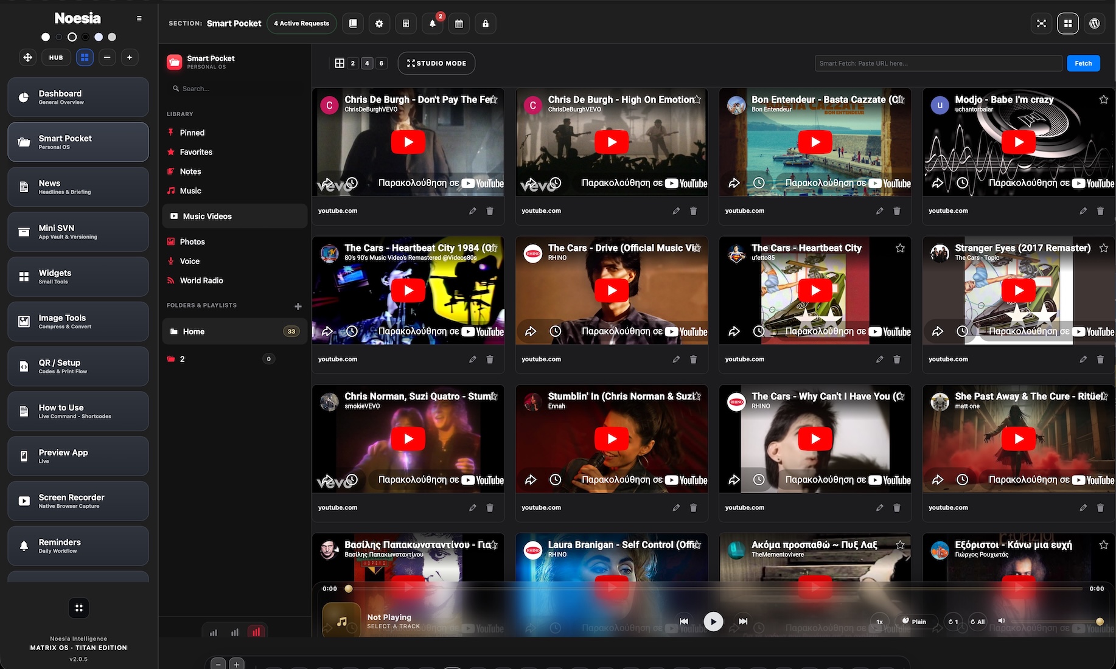Screen dimensions: 1116x669
Task: Toggle repeat All button in the player
Action: coord(977,622)
